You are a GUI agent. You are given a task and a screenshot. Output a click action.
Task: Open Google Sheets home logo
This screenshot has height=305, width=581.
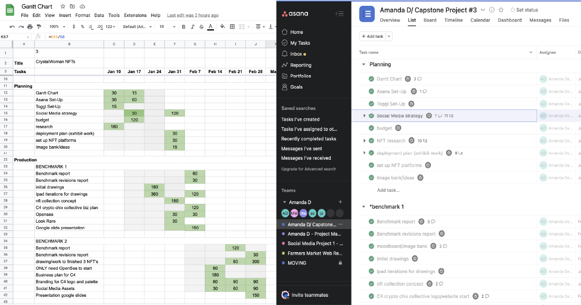(9, 10)
